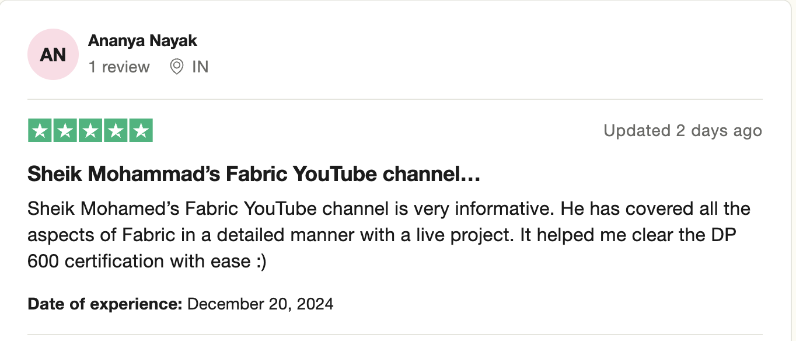Click "600 certification" in the review's last line

[96, 261]
